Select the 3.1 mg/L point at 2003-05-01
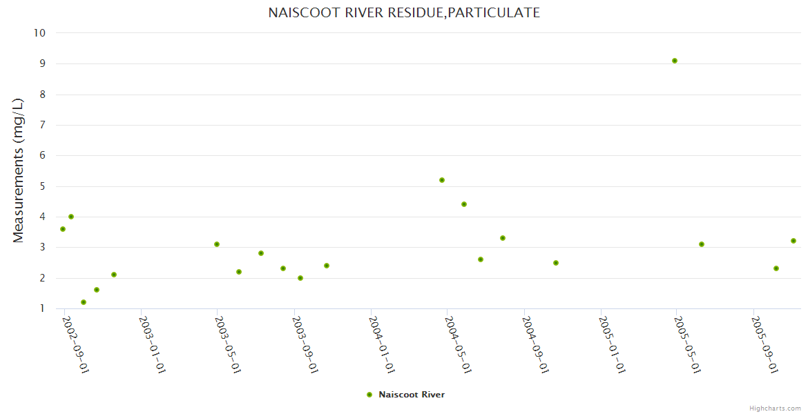 point(217,244)
